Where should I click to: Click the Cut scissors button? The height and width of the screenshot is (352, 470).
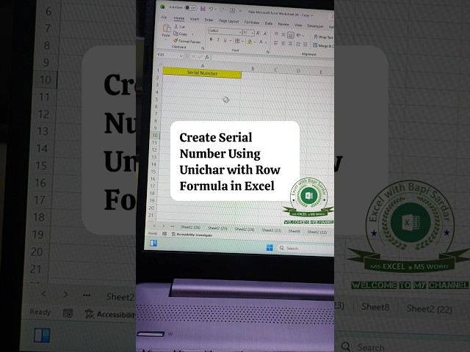[x=179, y=26]
